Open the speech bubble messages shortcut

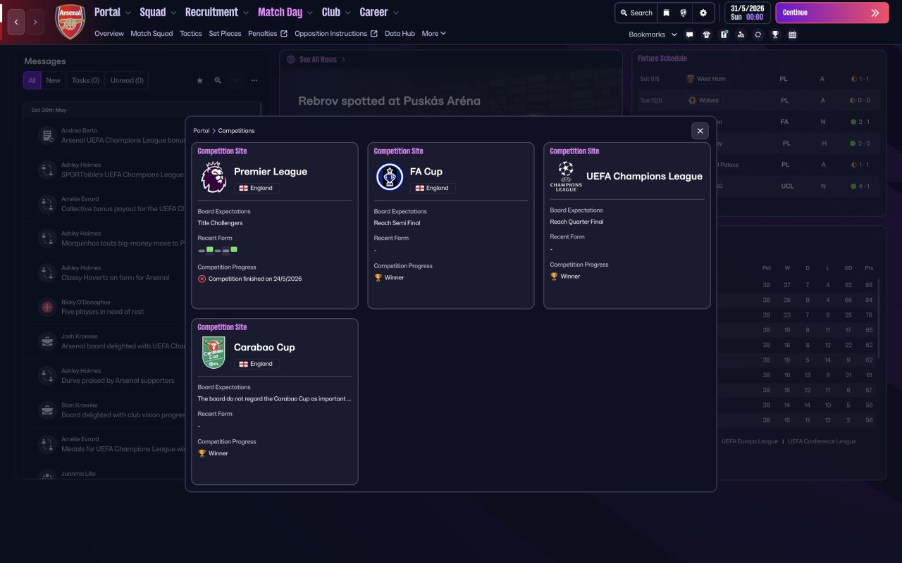point(689,34)
